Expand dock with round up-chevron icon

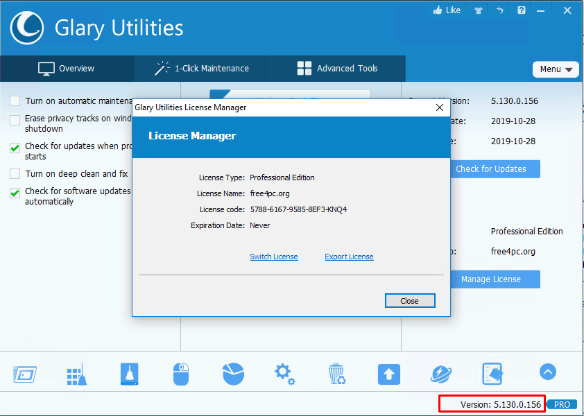(x=547, y=372)
